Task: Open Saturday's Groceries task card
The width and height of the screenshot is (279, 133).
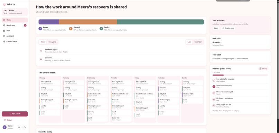Action: tap(169, 89)
